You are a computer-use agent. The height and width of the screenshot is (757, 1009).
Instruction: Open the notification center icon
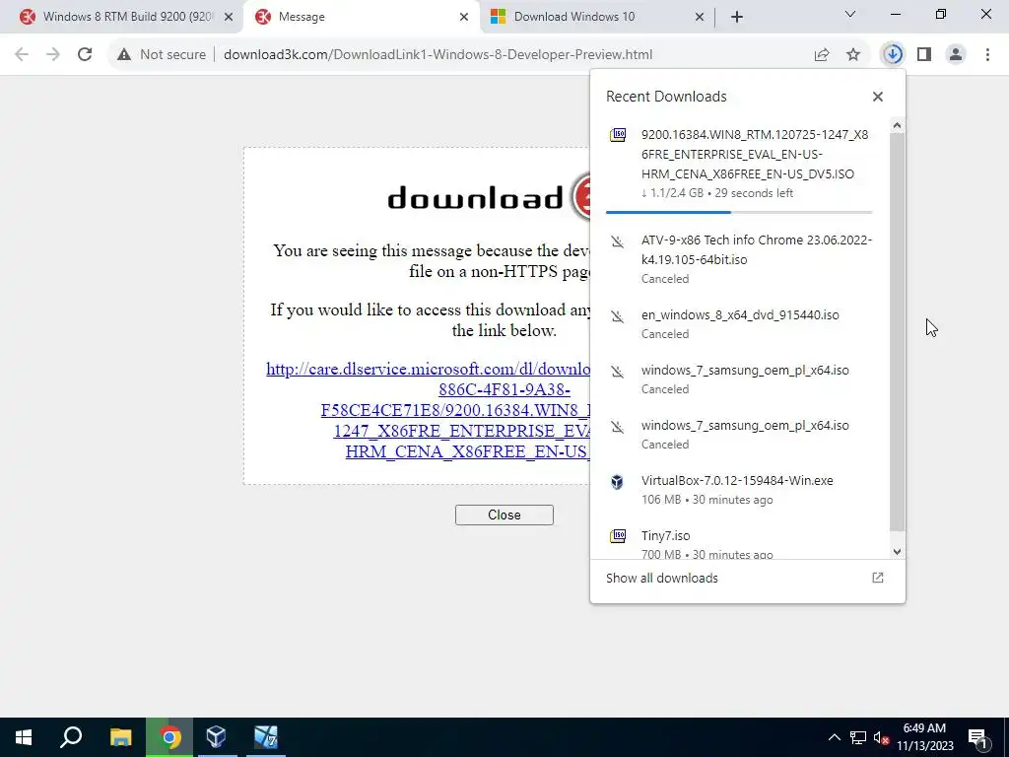(x=978, y=737)
